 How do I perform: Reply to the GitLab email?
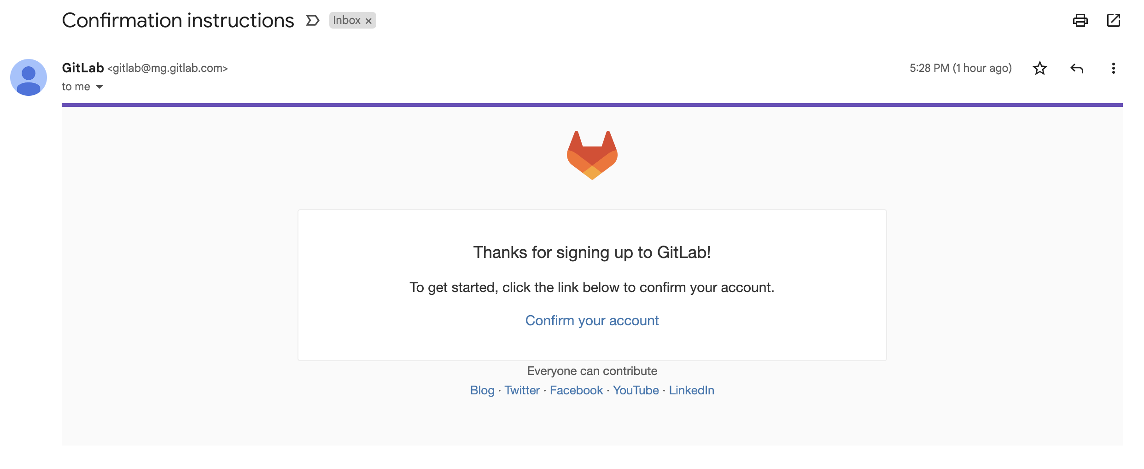pos(1077,68)
